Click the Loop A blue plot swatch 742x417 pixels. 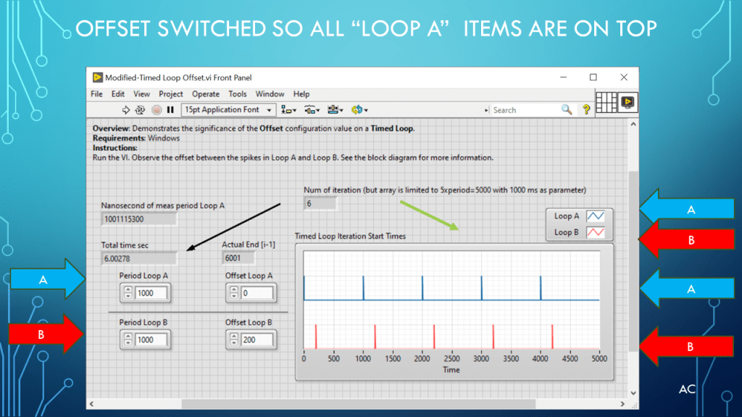click(595, 216)
